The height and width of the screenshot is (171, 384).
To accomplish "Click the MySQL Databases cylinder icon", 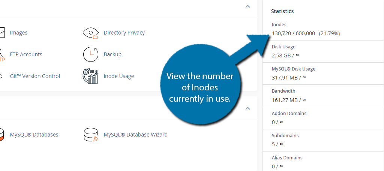I will coord(2,135).
